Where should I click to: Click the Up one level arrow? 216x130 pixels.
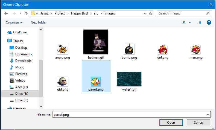tap(26, 13)
